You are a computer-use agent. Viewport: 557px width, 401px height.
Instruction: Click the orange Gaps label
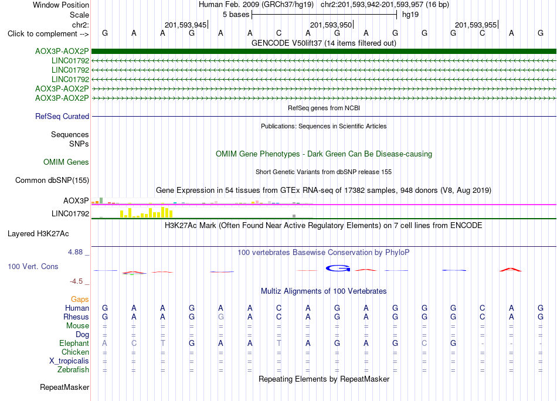80,300
